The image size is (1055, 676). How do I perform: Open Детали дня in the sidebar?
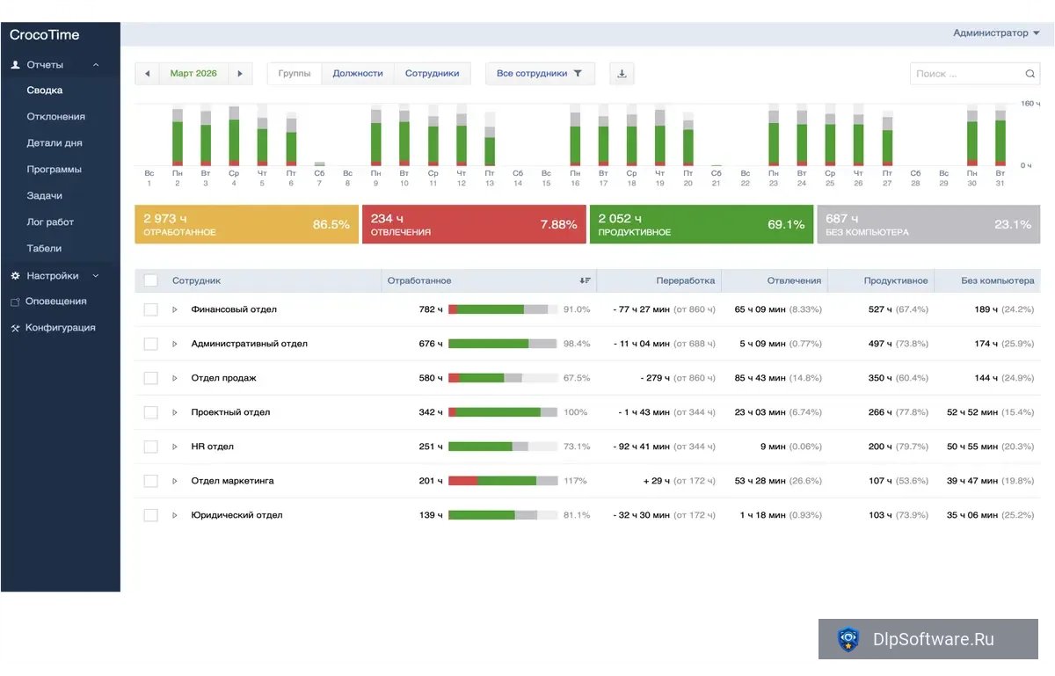[x=55, y=143]
